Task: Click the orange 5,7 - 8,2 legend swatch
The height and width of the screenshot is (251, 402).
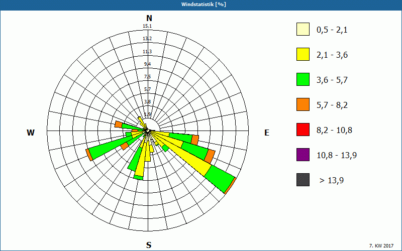Action: [303, 104]
